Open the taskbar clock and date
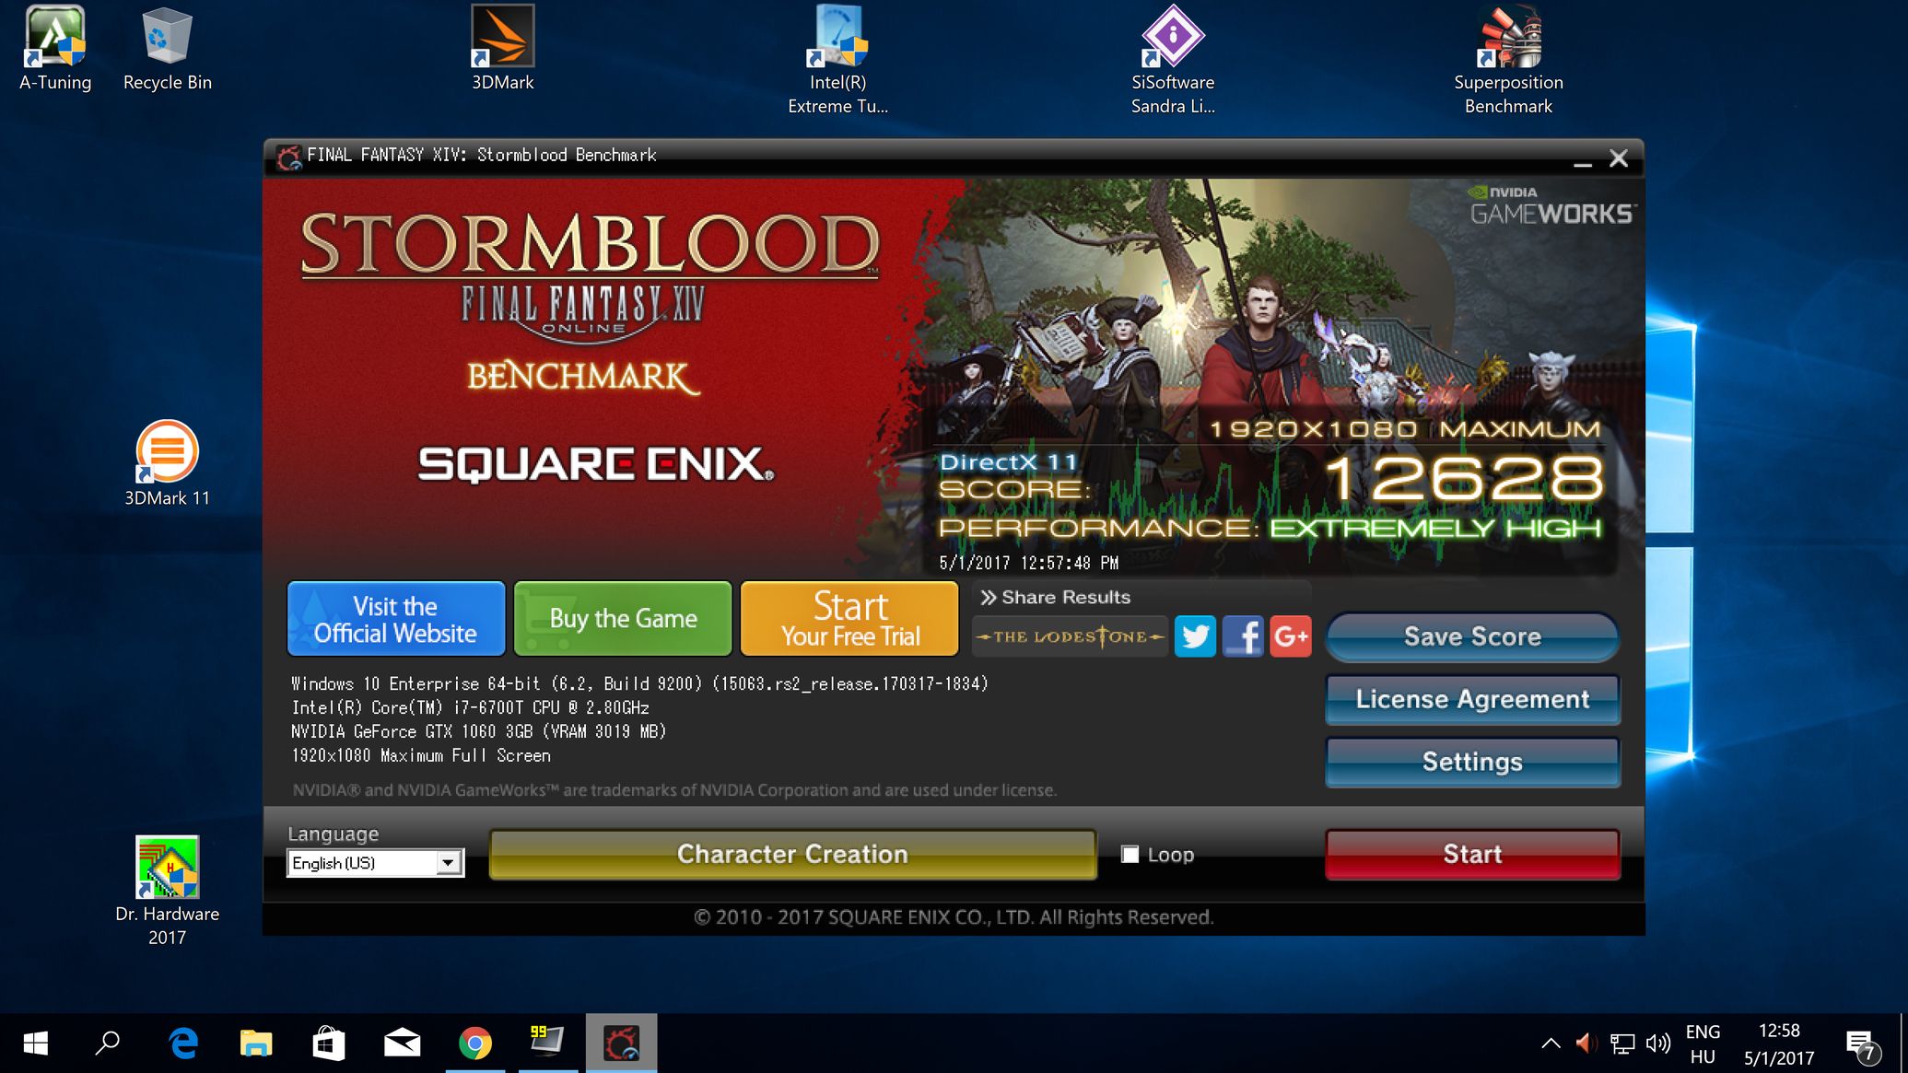 click(x=1778, y=1044)
